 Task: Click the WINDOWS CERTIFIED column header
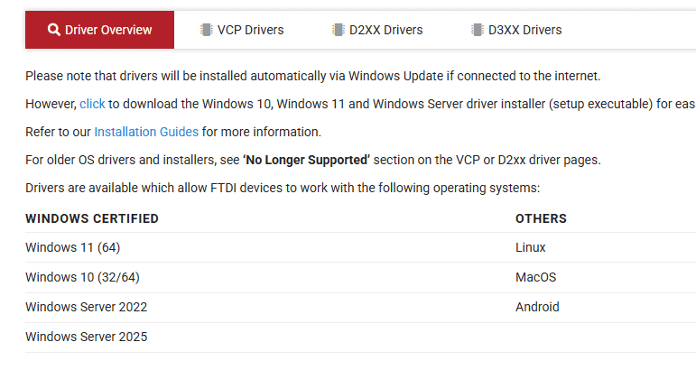pos(92,218)
